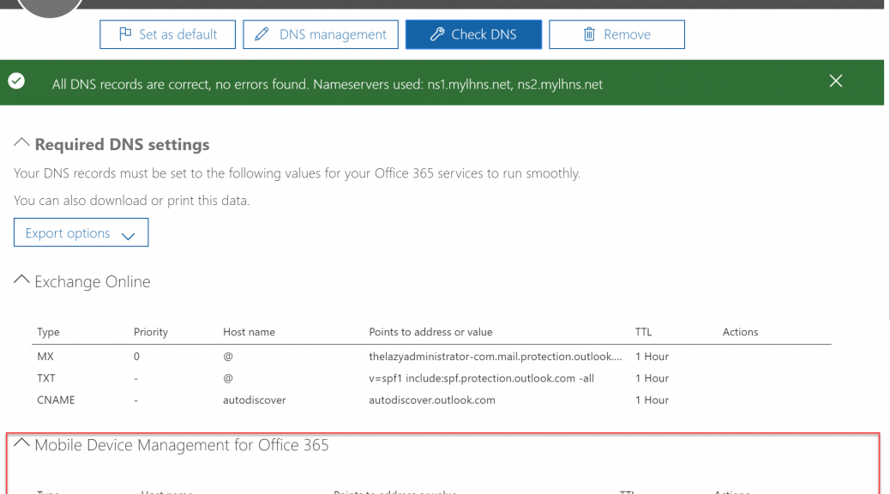Image resolution: width=890 pixels, height=494 pixels.
Task: Open the Export options dropdown
Action: (x=81, y=232)
